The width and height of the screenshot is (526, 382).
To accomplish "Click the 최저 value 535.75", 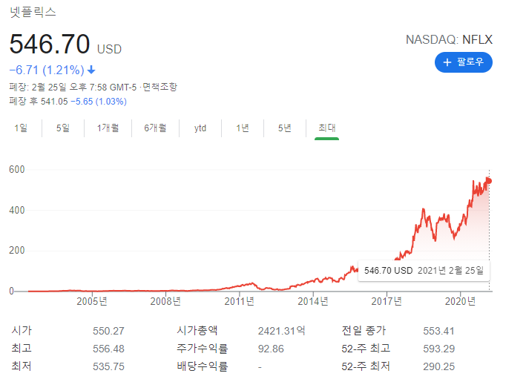I will [108, 366].
